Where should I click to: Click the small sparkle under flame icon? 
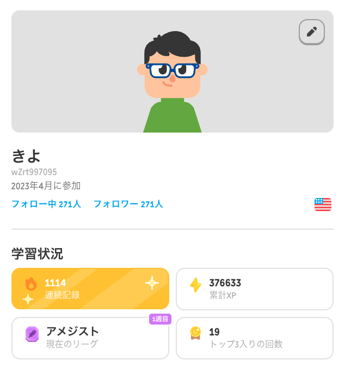[28, 299]
